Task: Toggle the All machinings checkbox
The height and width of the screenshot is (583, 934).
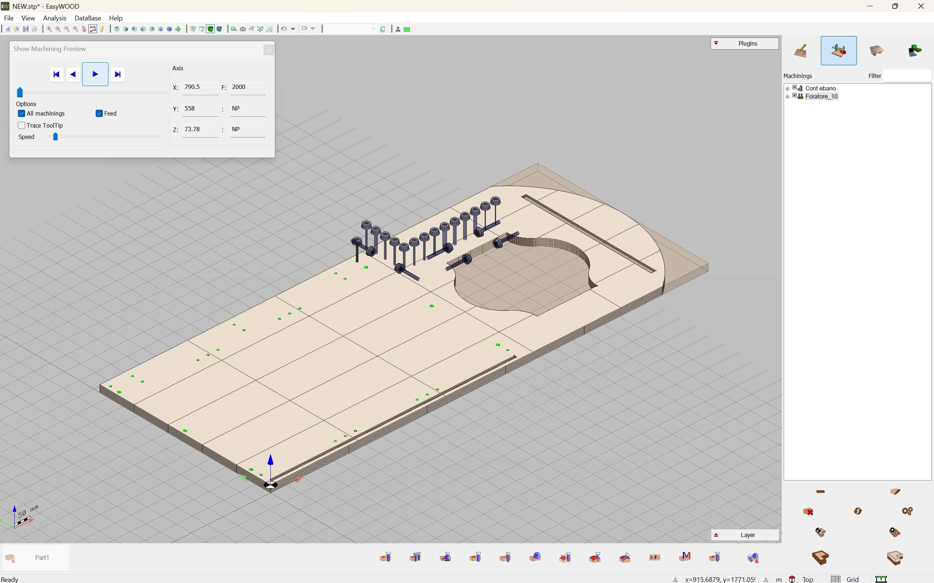Action: [22, 113]
